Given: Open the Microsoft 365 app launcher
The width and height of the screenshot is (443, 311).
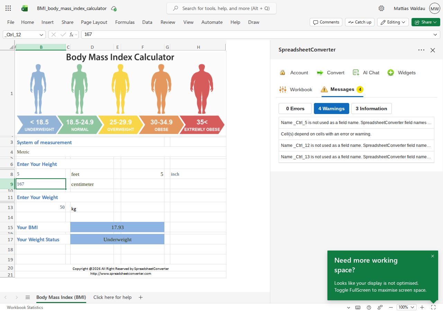Looking at the screenshot, I should (x=8, y=8).
